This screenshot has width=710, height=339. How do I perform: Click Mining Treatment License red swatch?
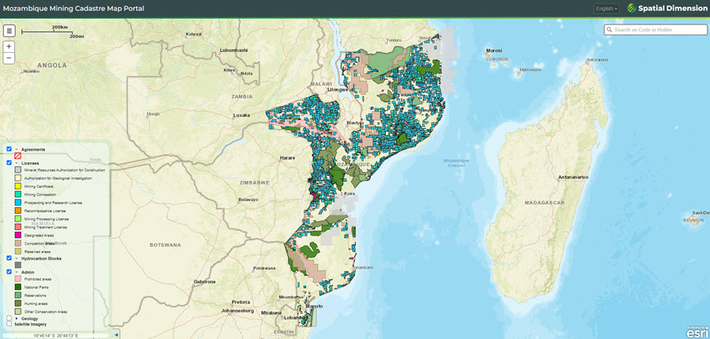pyautogui.click(x=17, y=226)
